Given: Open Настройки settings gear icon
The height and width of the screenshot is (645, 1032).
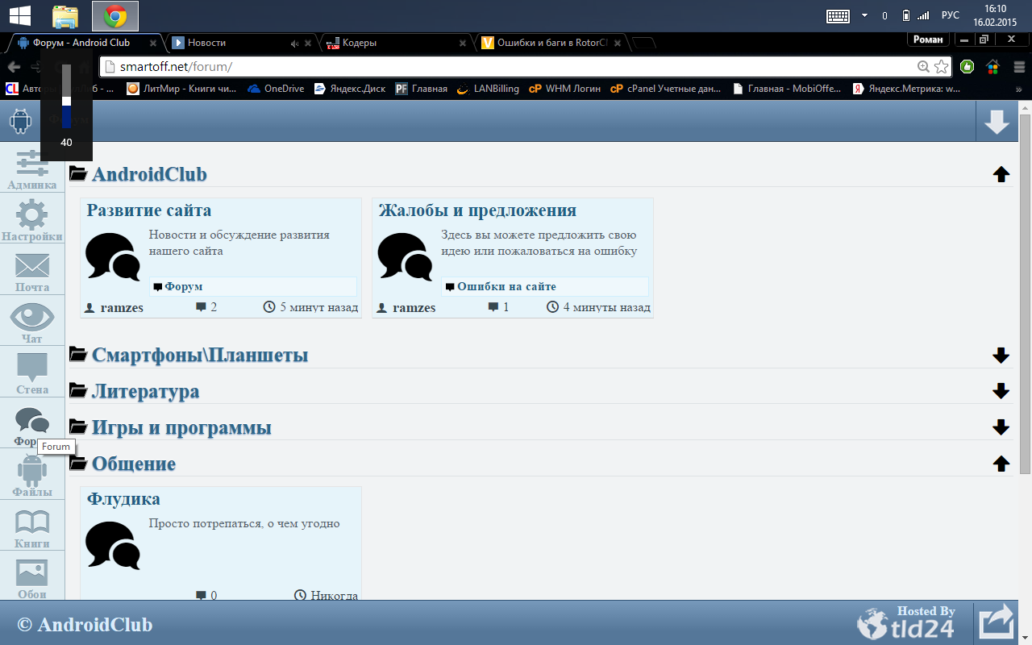Looking at the screenshot, I should coord(32,218).
